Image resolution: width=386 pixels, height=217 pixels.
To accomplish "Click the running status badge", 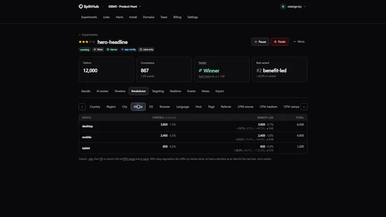I will tap(84, 50).
